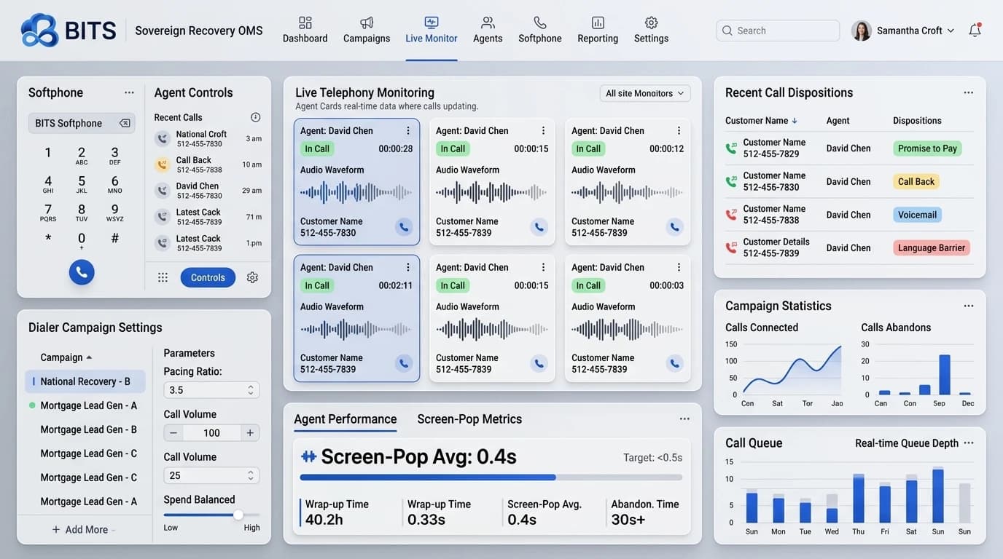The width and height of the screenshot is (1003, 559).
Task: Clear digits with the softphone backspace icon
Action: [125, 123]
